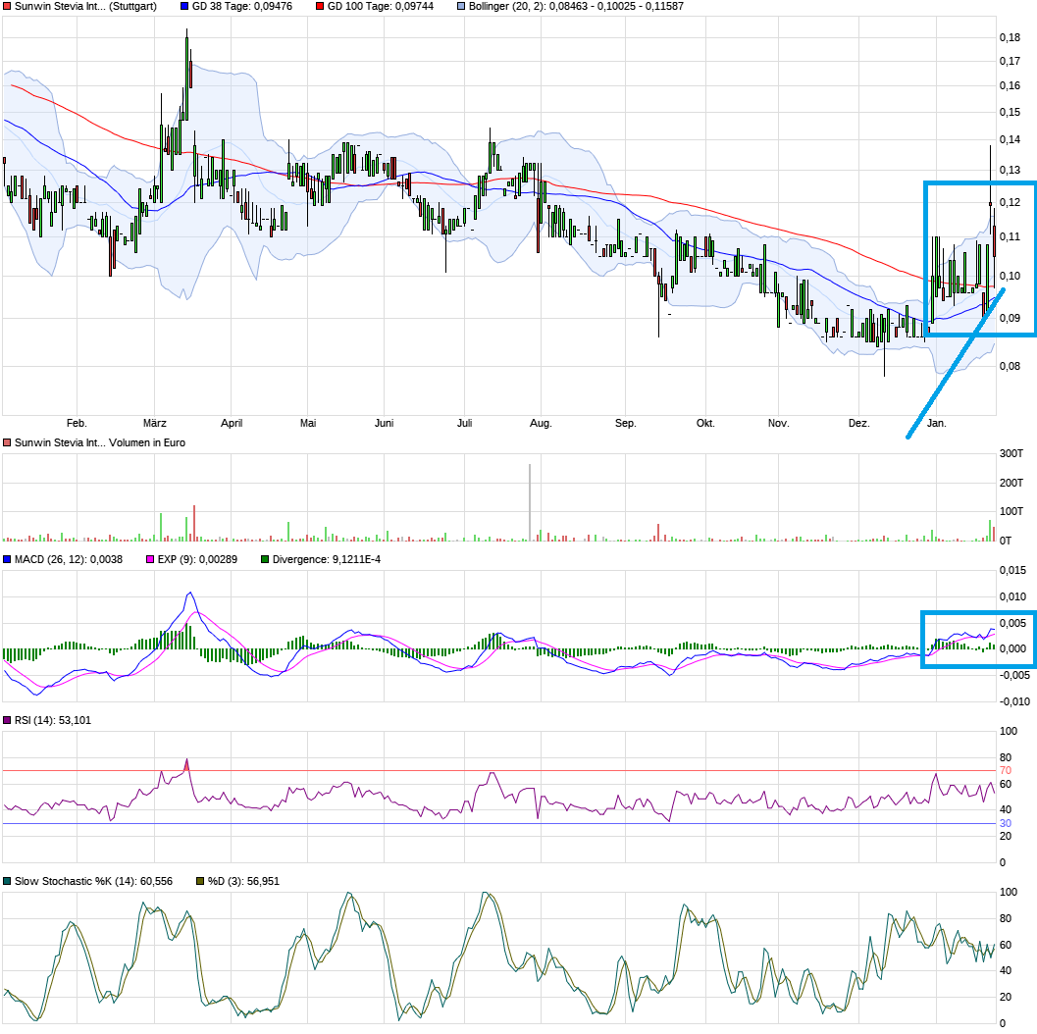
Task: Click the 0,08 price axis value
Action: coord(1010,366)
